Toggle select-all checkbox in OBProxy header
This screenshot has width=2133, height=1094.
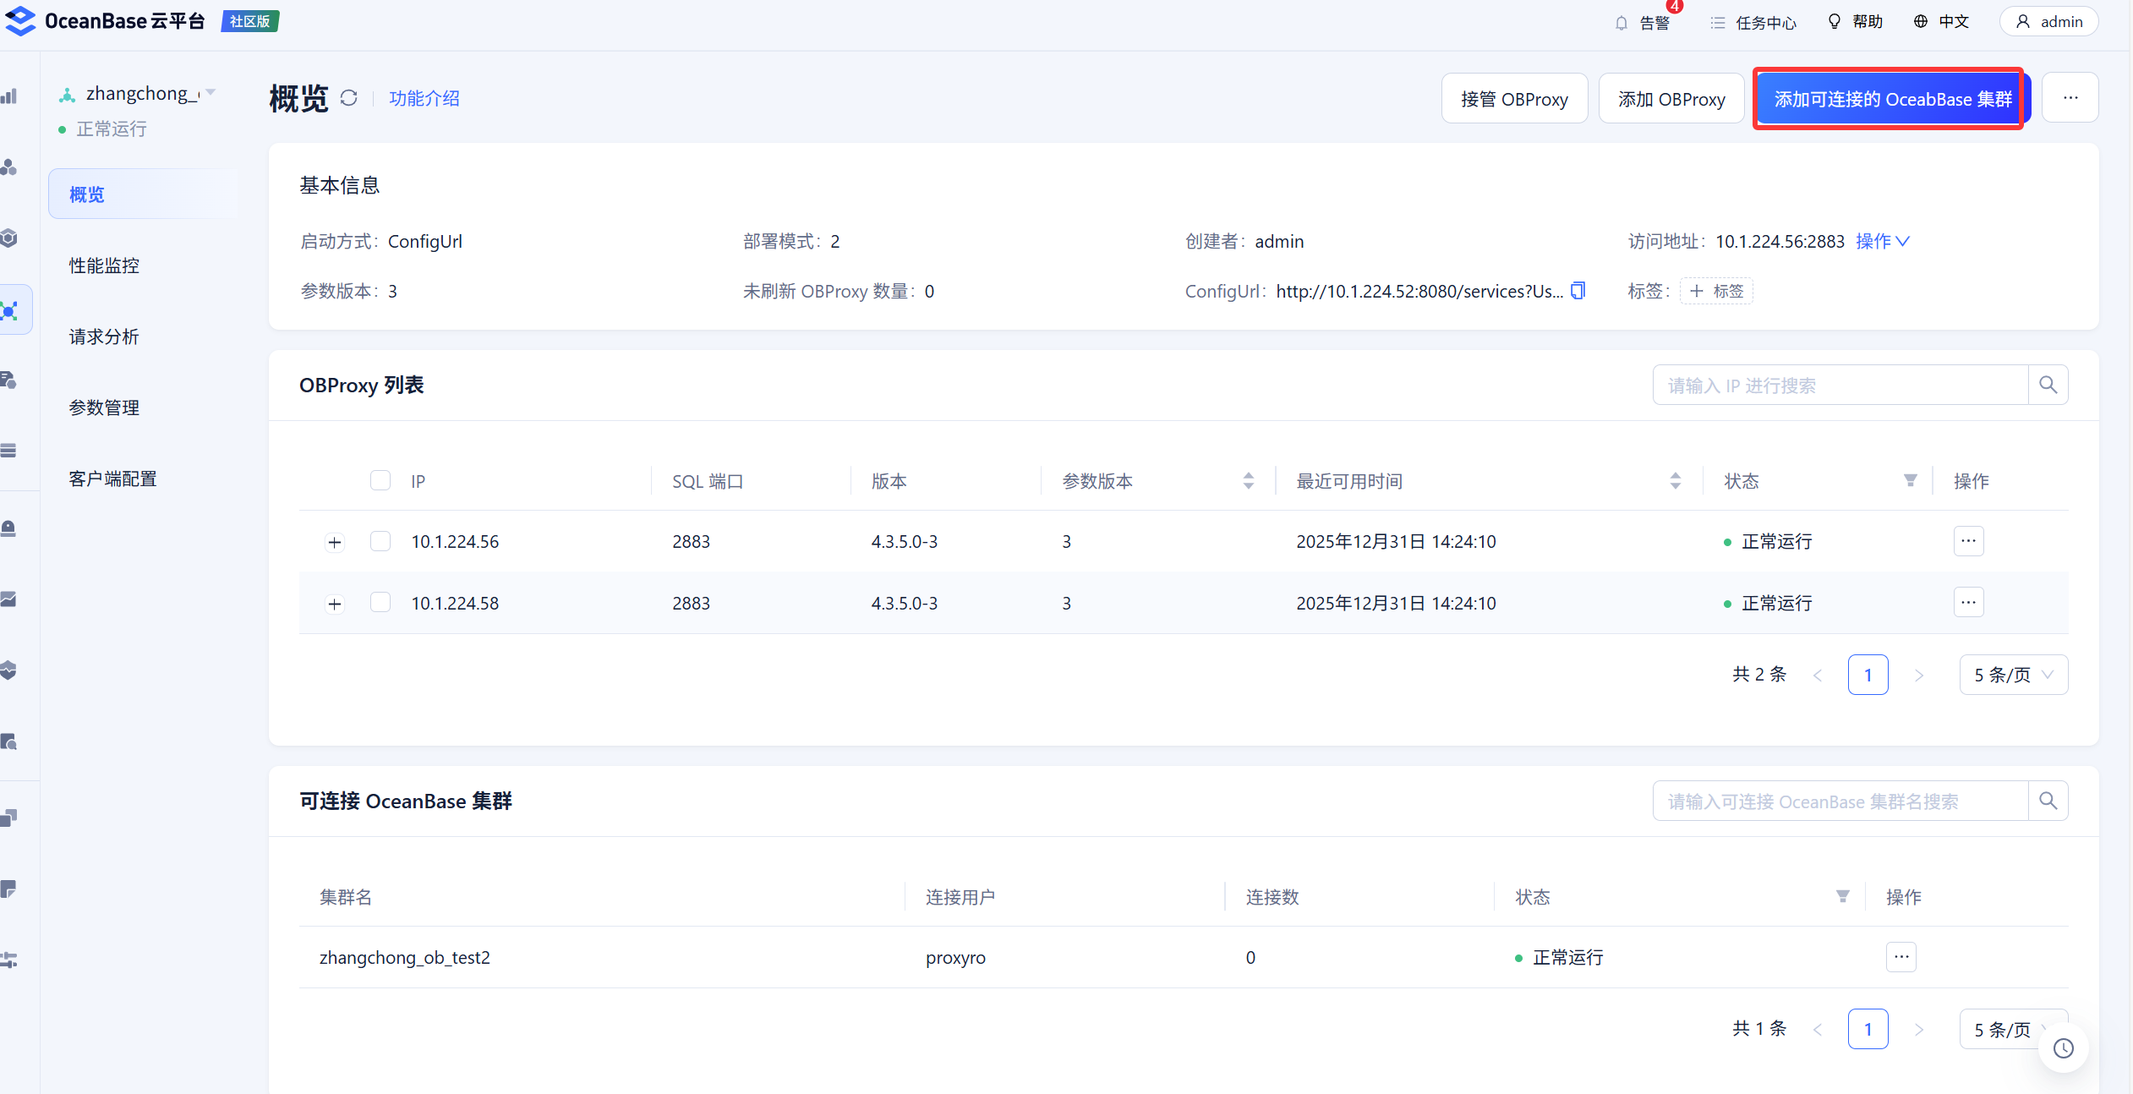click(380, 481)
